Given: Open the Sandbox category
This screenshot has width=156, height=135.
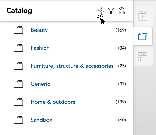Looking at the screenshot, I should (x=41, y=120).
